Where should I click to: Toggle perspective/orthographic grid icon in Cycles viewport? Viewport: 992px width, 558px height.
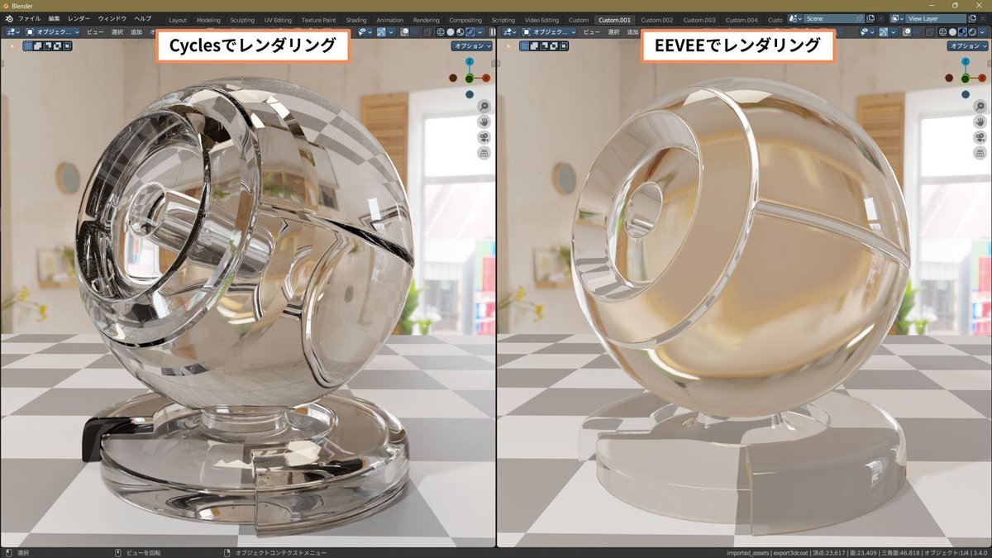point(484,153)
